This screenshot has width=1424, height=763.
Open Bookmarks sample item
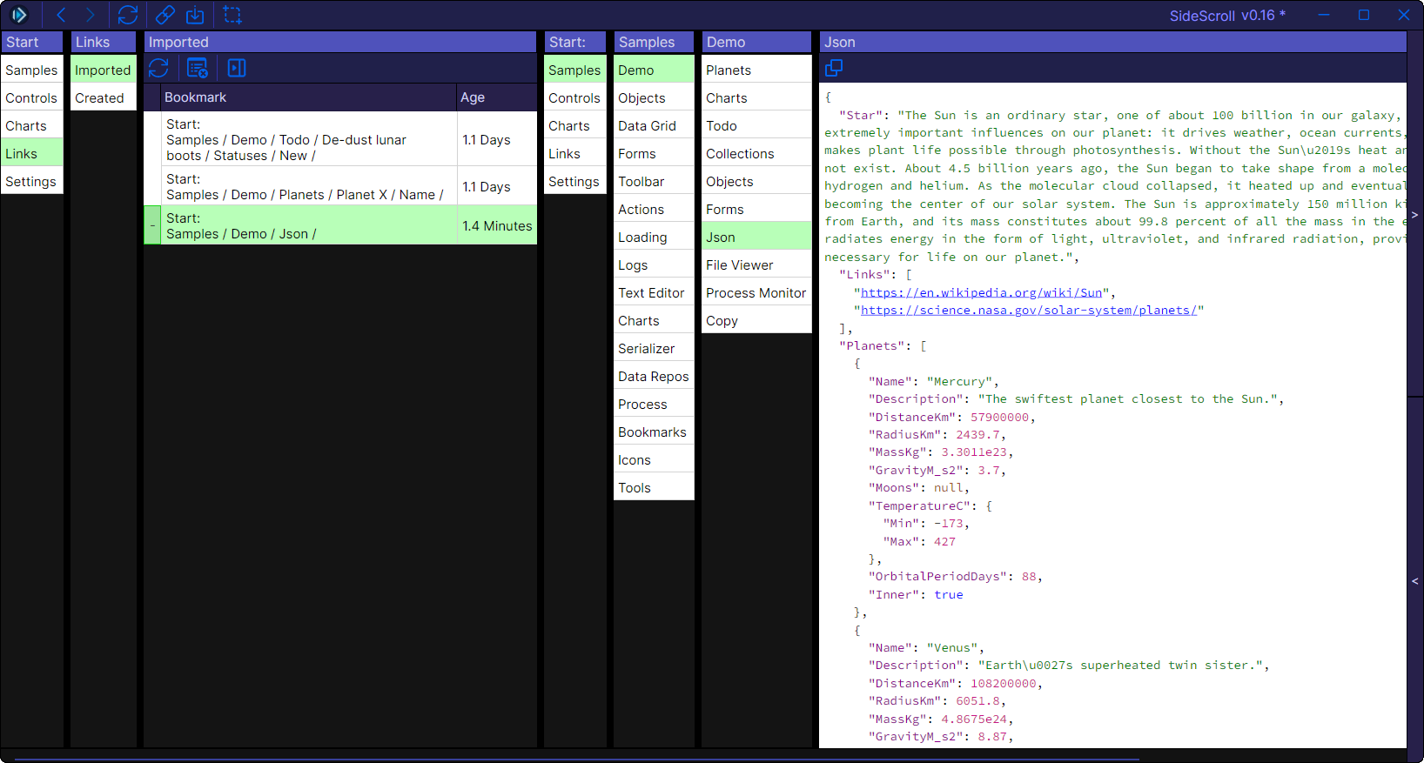pyautogui.click(x=654, y=432)
